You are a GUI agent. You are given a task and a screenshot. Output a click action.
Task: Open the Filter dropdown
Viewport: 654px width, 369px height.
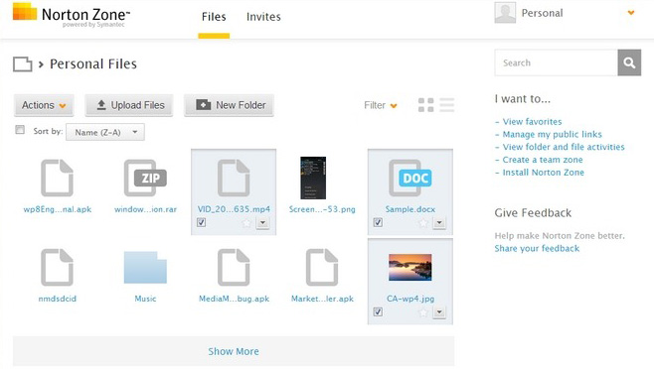pyautogui.click(x=381, y=105)
